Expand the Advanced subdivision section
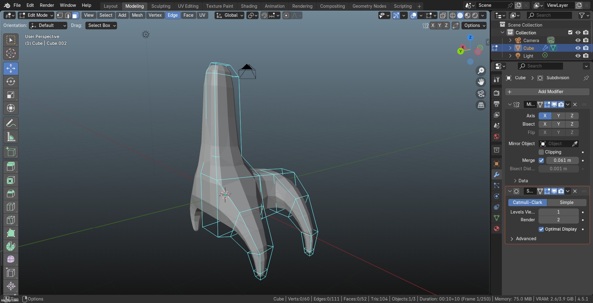 pyautogui.click(x=526, y=239)
